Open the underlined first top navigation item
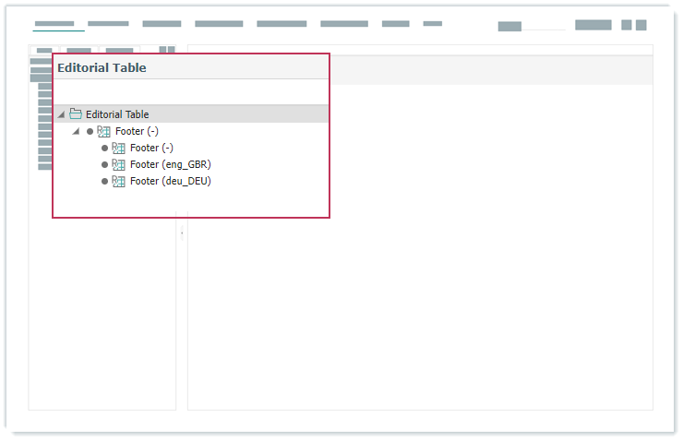 pos(54,24)
